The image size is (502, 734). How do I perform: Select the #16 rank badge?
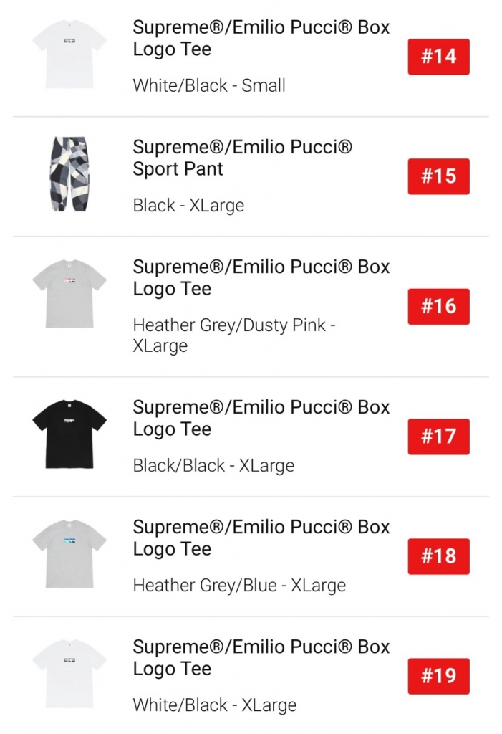click(438, 306)
